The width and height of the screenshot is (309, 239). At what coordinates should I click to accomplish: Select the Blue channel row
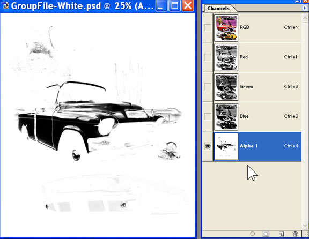(x=257, y=116)
